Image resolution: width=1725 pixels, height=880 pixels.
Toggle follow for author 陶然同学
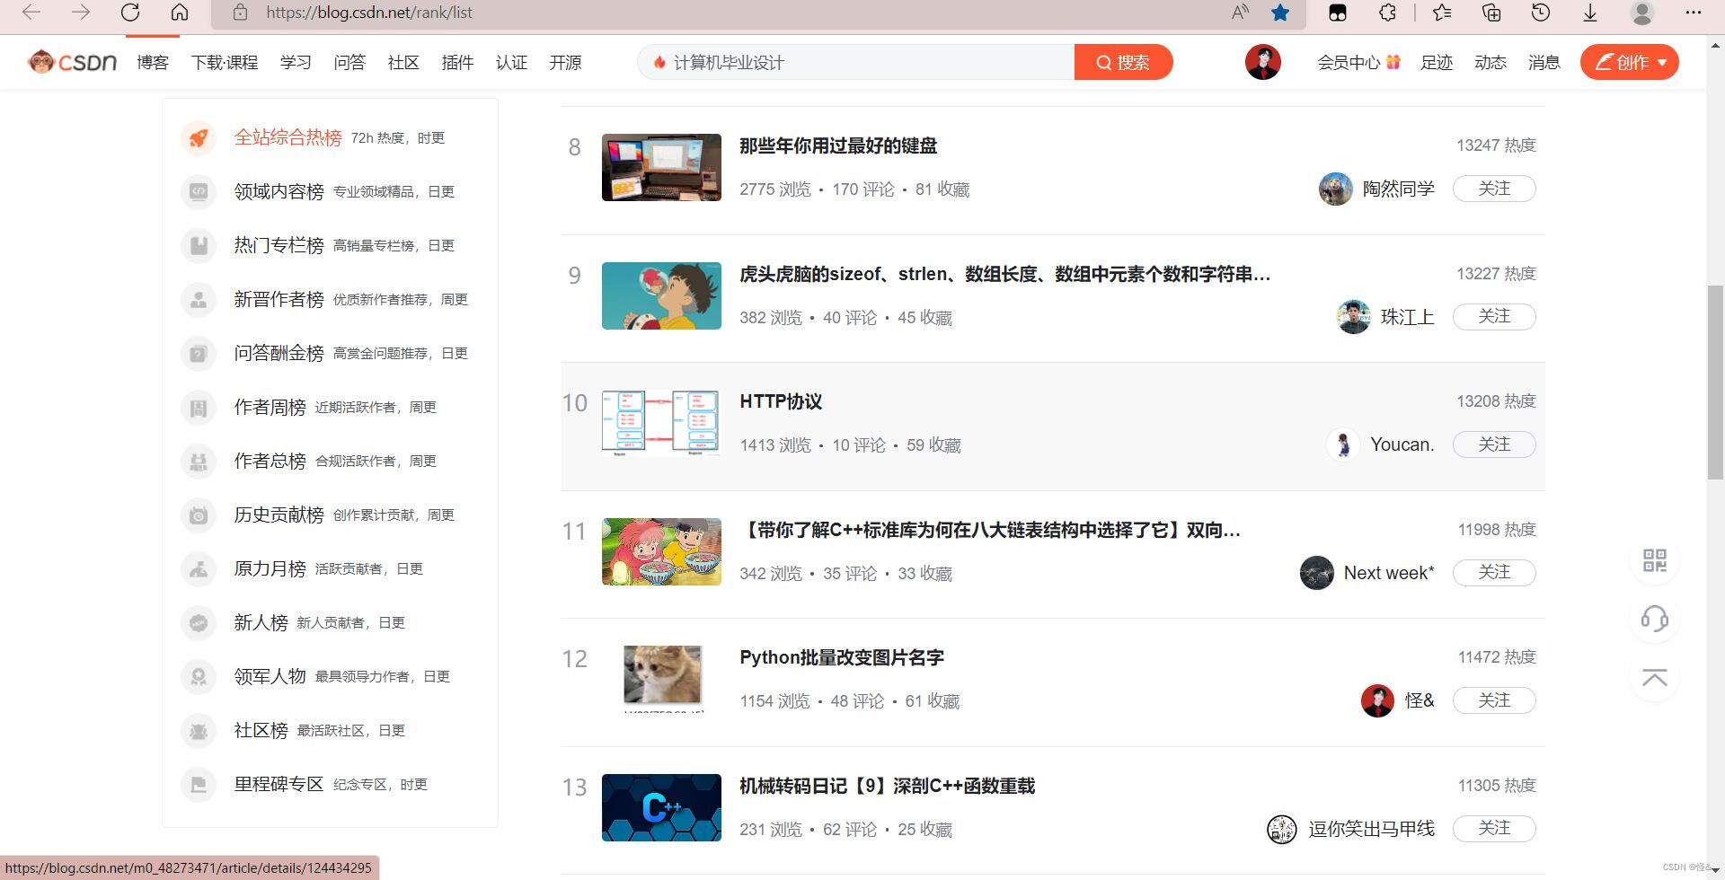click(1494, 189)
